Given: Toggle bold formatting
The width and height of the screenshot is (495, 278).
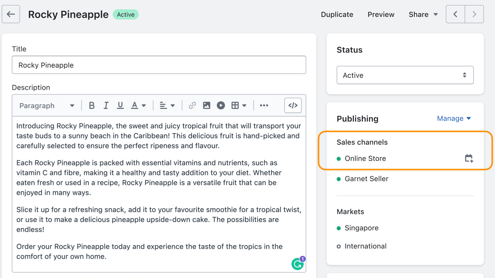Looking at the screenshot, I should (92, 105).
